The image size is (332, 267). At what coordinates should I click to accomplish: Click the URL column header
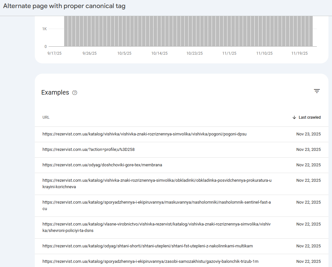coord(46,117)
